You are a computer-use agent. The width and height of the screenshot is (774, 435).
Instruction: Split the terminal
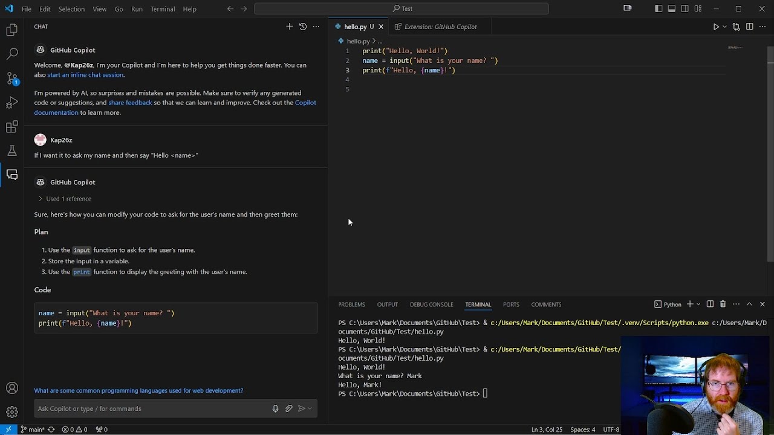pyautogui.click(x=710, y=304)
